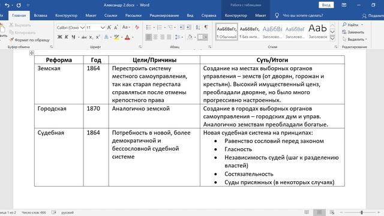Screen dimensions: 384x216
Task: Open font color dropdown arrow
Action: tap(133, 37)
